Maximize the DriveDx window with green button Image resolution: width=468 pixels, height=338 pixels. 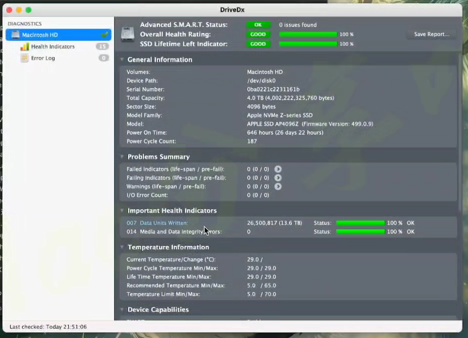[x=28, y=10]
